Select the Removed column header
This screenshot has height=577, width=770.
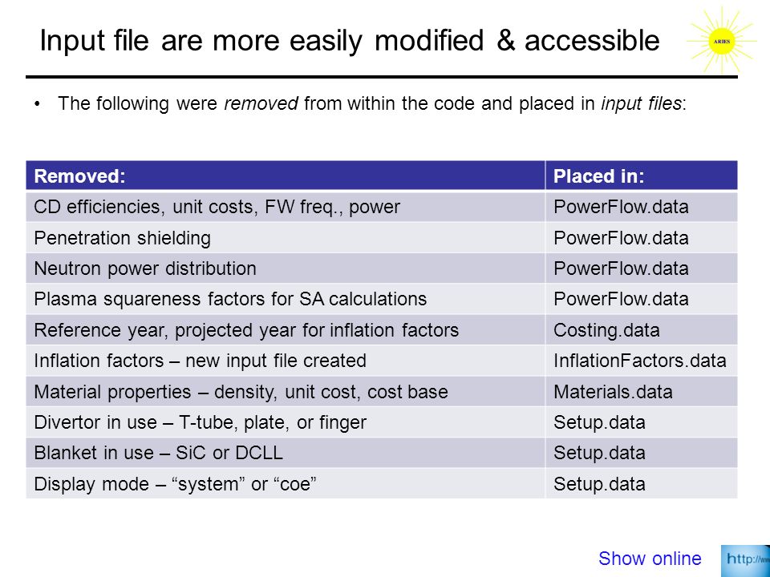coord(286,176)
